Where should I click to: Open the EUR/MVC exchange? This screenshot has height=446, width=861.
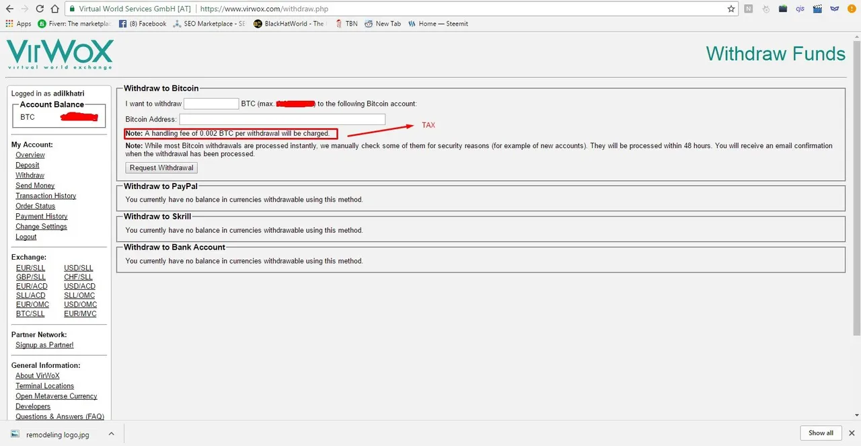tap(80, 313)
